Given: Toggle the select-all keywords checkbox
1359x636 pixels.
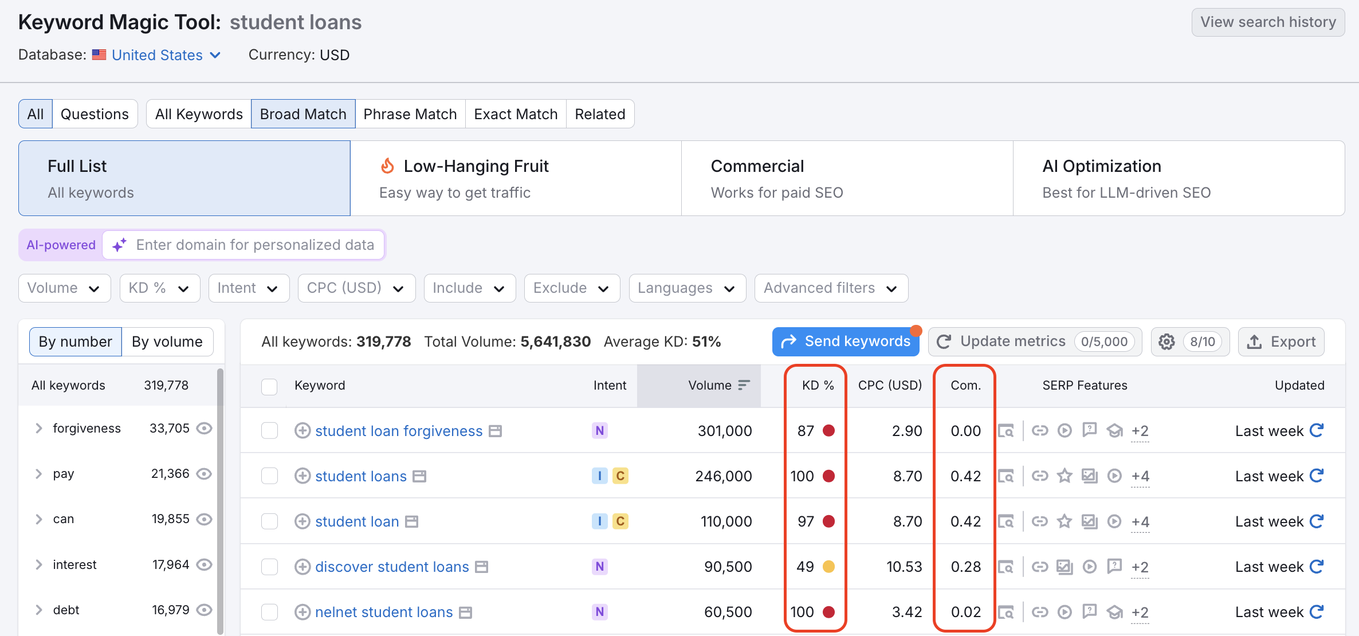Looking at the screenshot, I should pos(269,386).
